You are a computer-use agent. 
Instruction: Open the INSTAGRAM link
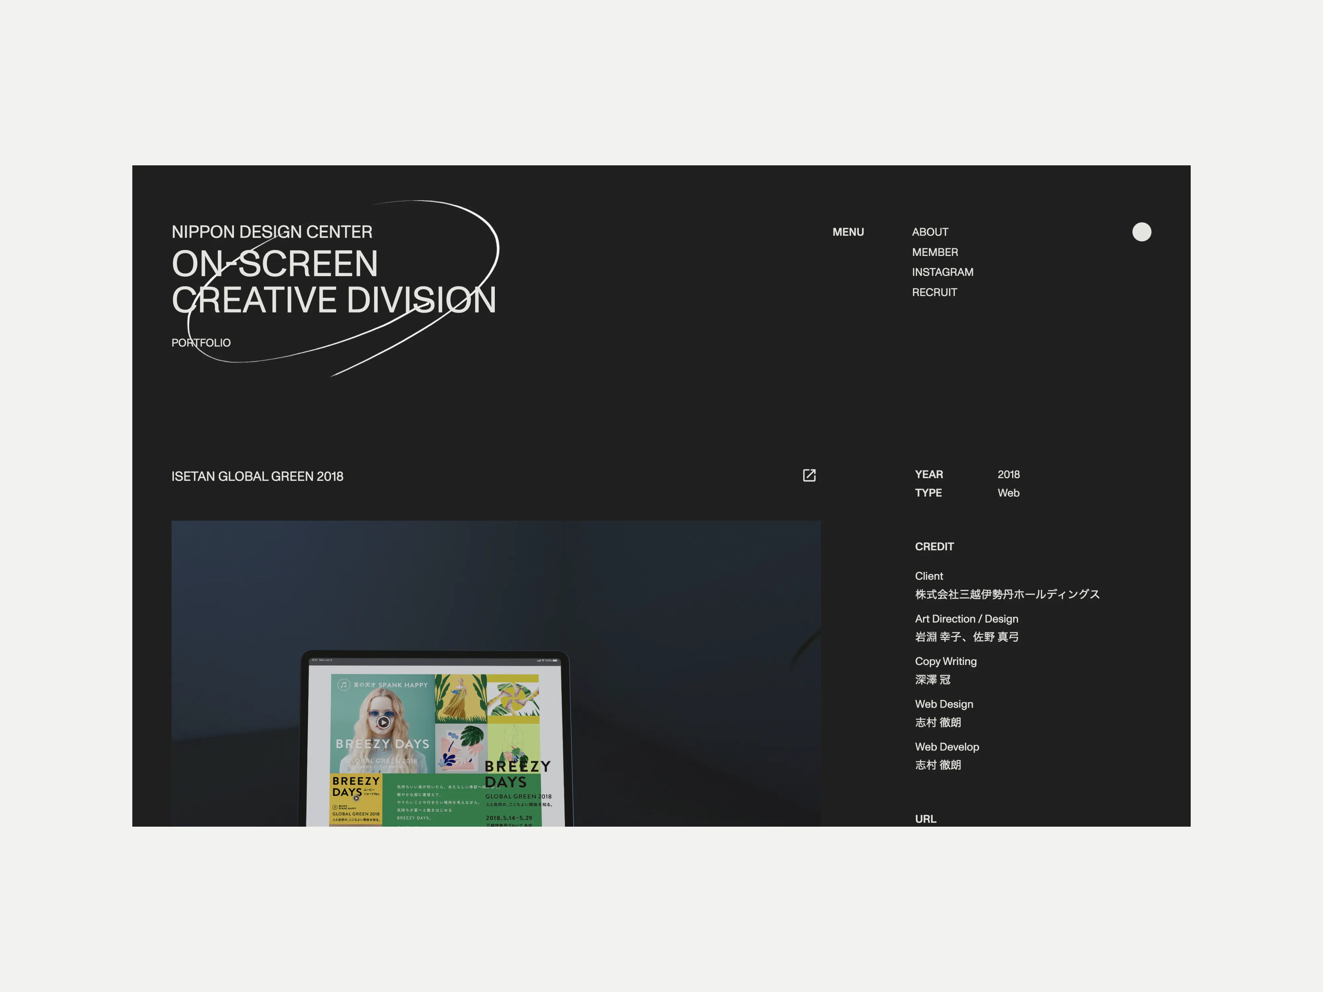[942, 272]
